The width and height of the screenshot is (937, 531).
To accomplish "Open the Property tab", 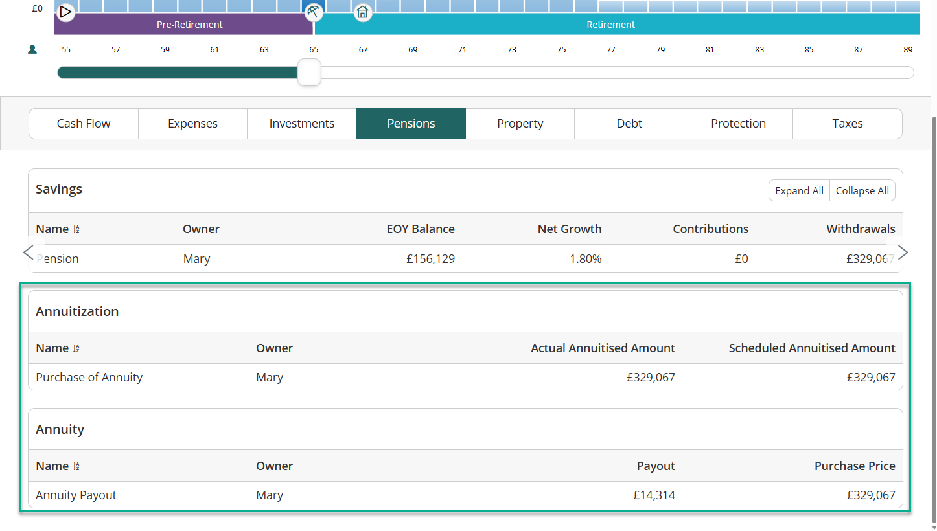I will coord(520,124).
